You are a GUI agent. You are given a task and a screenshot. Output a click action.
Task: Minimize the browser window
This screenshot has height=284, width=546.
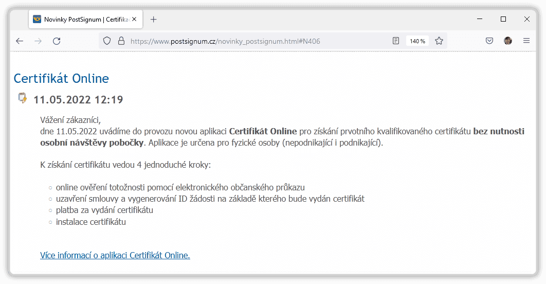(480, 19)
